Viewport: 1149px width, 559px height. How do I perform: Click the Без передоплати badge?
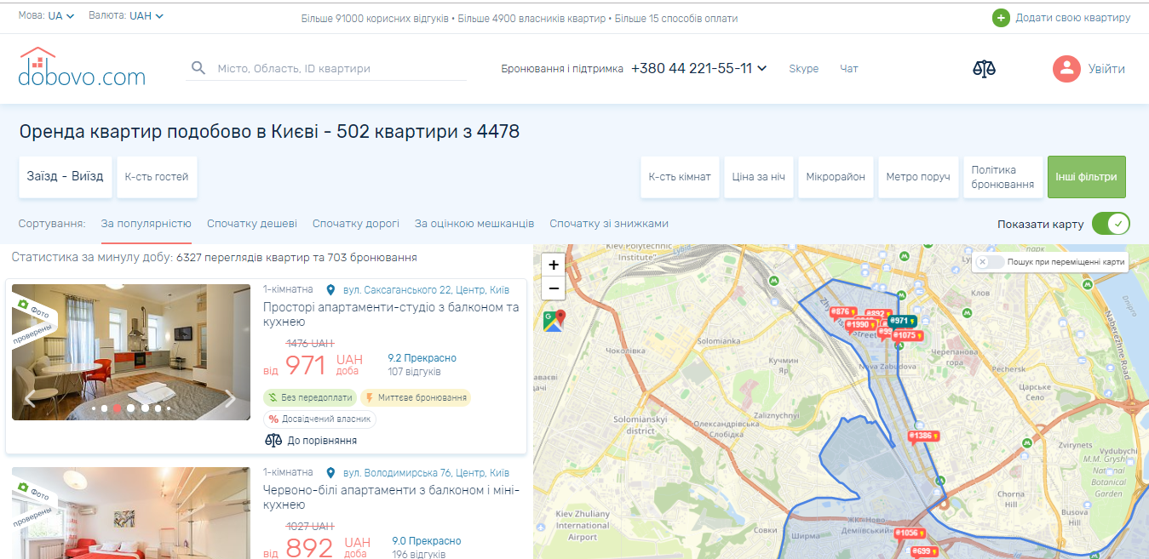[309, 397]
